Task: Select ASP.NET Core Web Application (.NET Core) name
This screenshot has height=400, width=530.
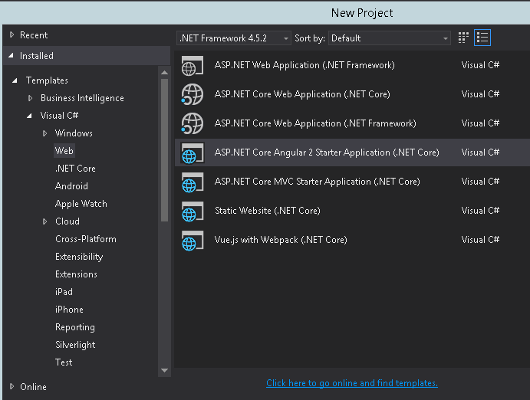Action: pyautogui.click(x=302, y=93)
